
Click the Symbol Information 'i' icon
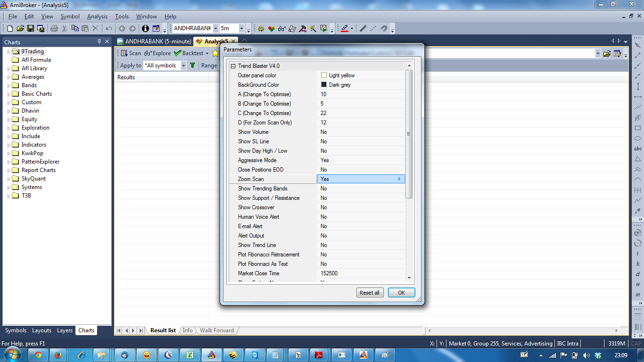click(145, 28)
